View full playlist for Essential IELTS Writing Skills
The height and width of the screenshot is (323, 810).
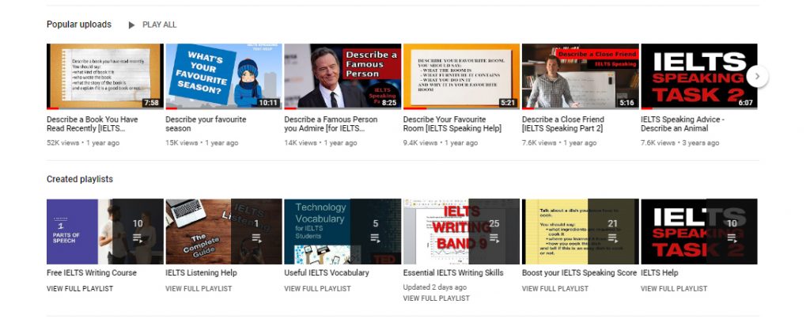pos(436,298)
